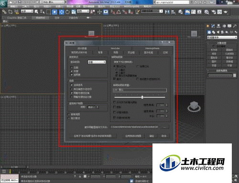239x183 pixels.
Task: Switch to the ViewCube tab
Action: tap(115, 48)
